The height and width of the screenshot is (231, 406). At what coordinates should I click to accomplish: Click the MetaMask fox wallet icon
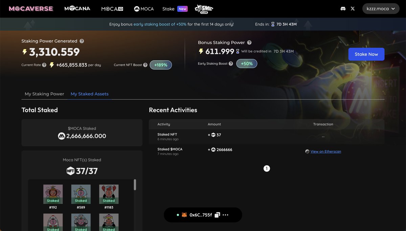(184, 215)
